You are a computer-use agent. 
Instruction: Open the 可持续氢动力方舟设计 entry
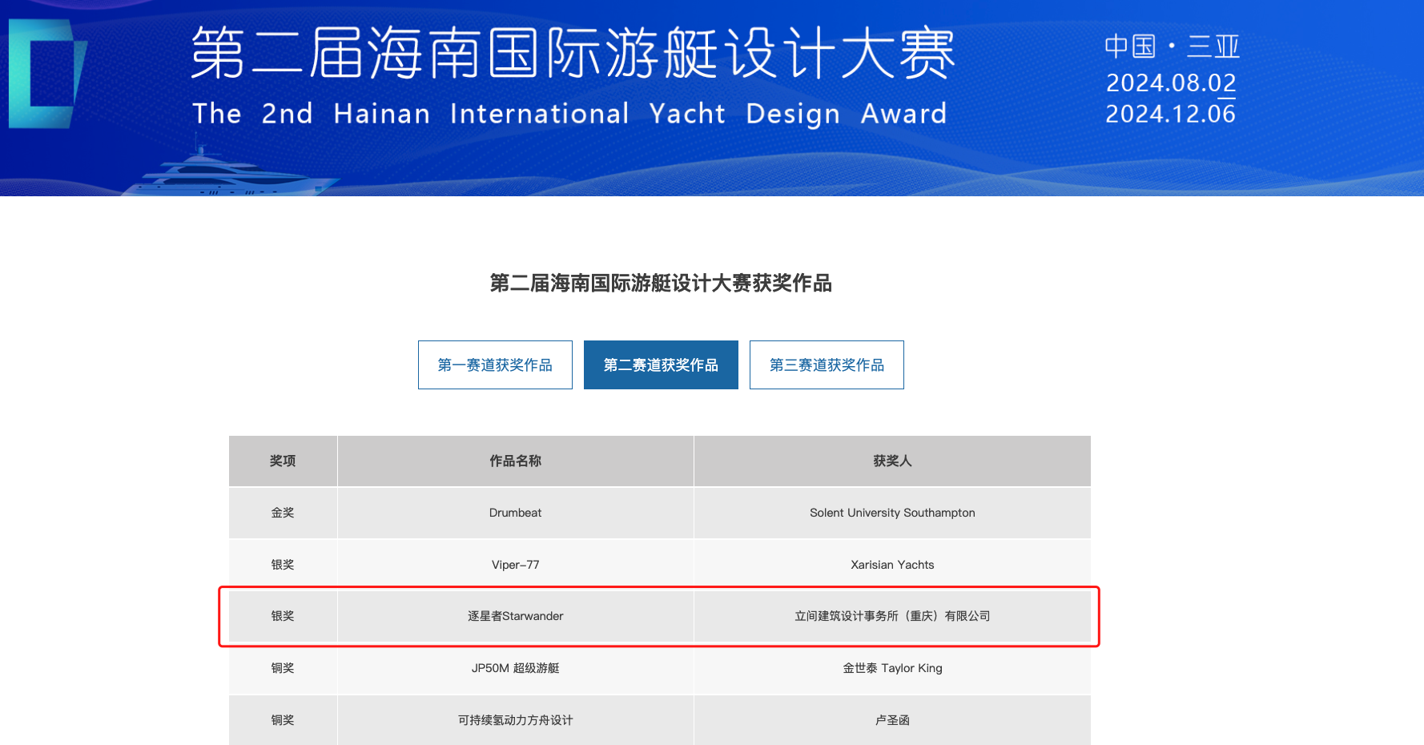(x=515, y=720)
